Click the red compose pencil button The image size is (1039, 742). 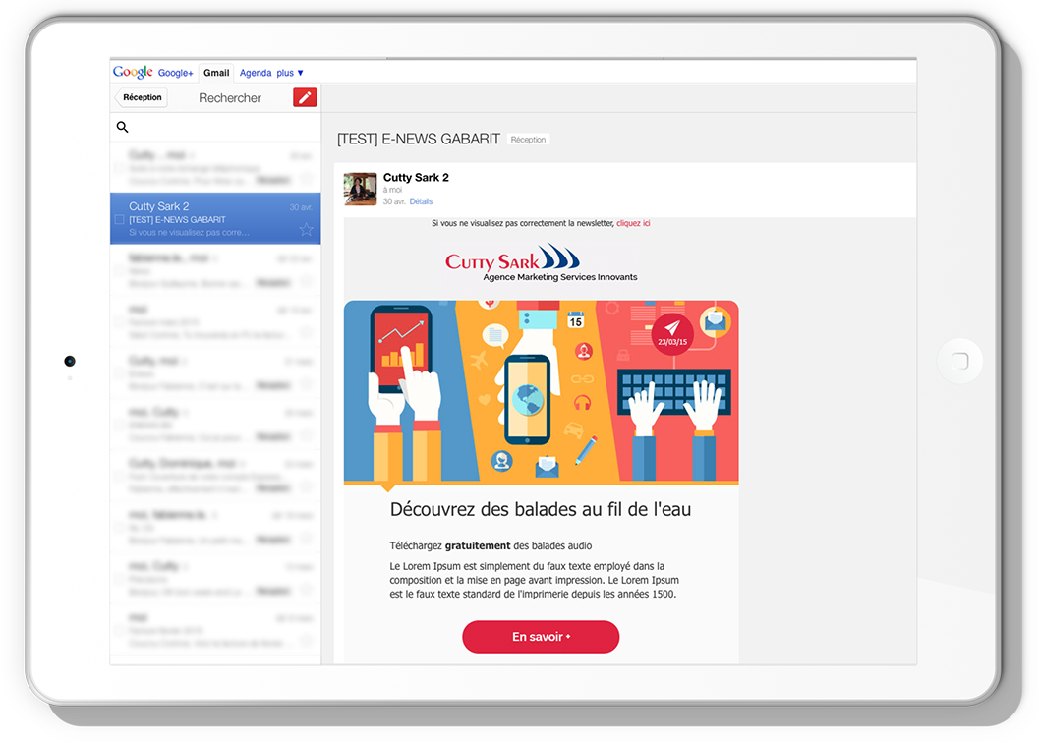coord(305,97)
